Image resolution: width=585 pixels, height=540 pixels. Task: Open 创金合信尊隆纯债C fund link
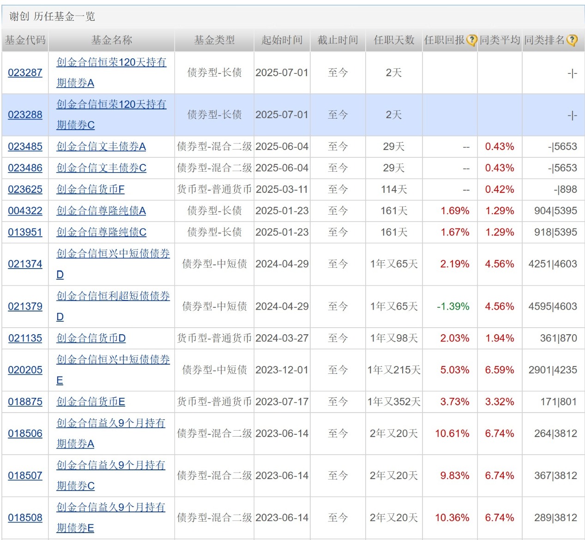point(101,232)
